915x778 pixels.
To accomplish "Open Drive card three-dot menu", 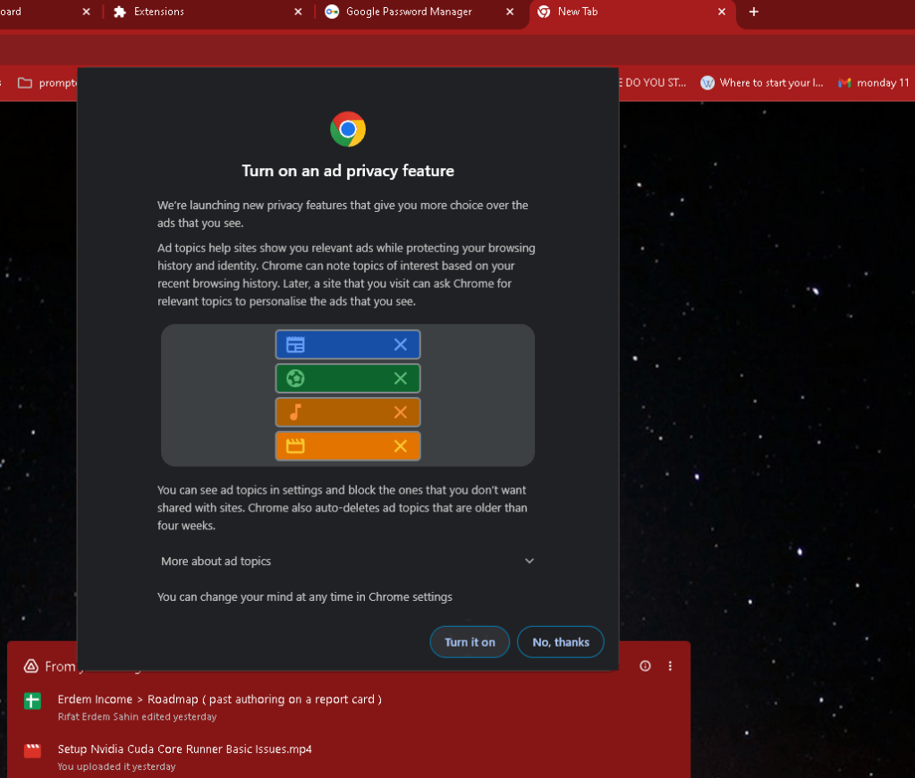I will 670,666.
